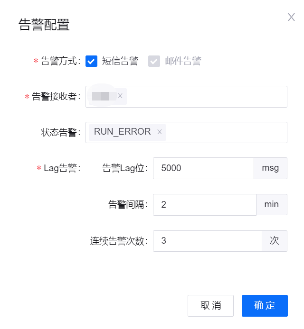Click the min unit suffix
Screen dimensions: 304x329
pos(272,204)
